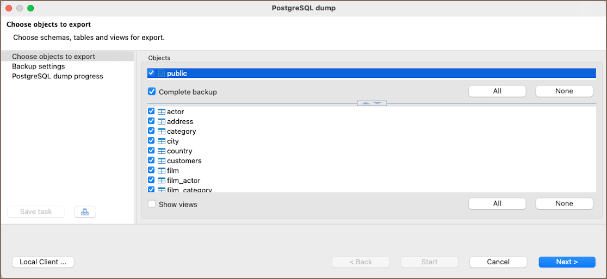This screenshot has width=607, height=279.
Task: Click the Next button
Action: (567, 262)
